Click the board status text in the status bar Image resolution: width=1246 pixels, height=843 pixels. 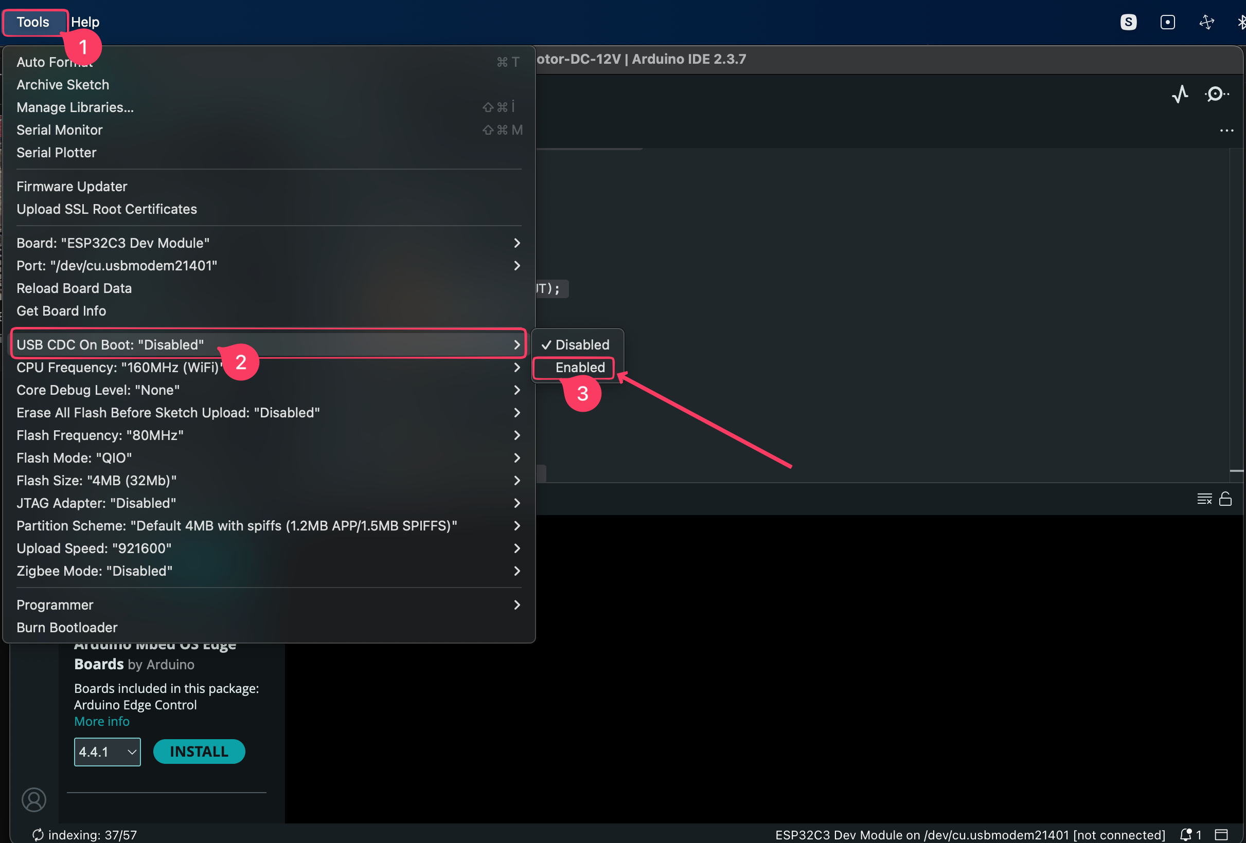969,834
